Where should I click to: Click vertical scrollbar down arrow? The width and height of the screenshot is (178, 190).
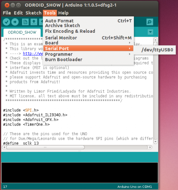point(155,142)
